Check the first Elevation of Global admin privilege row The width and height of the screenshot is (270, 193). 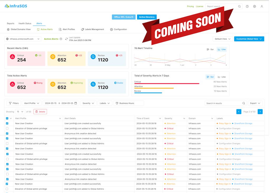[x=7, y=129]
